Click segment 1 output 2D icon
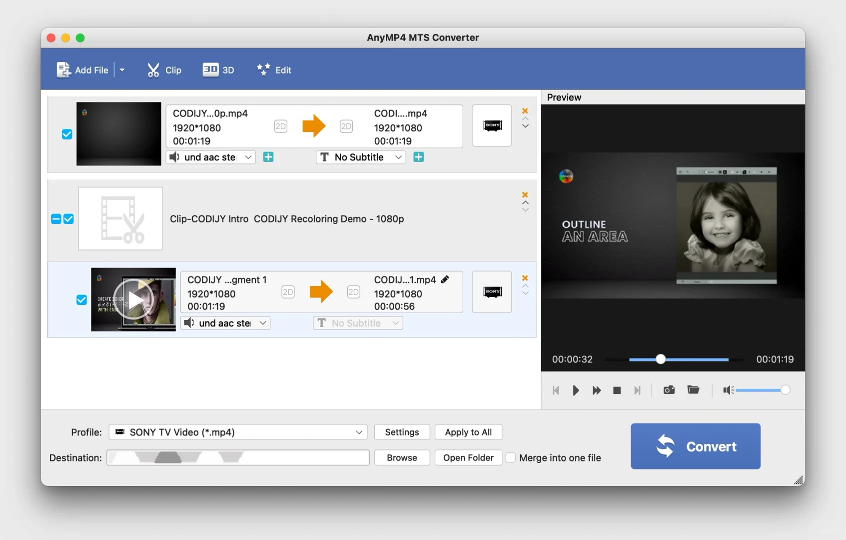Screen dimensions: 846x540 click(353, 292)
